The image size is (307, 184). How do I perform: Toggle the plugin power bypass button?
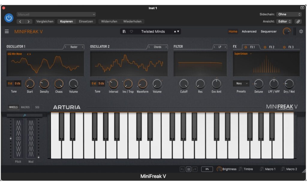tap(9, 18)
